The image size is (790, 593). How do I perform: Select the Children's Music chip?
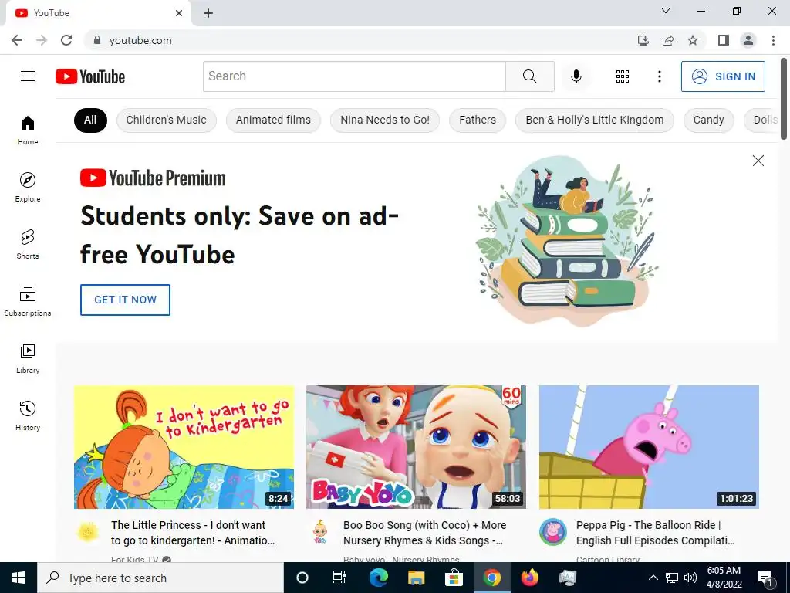[167, 120]
